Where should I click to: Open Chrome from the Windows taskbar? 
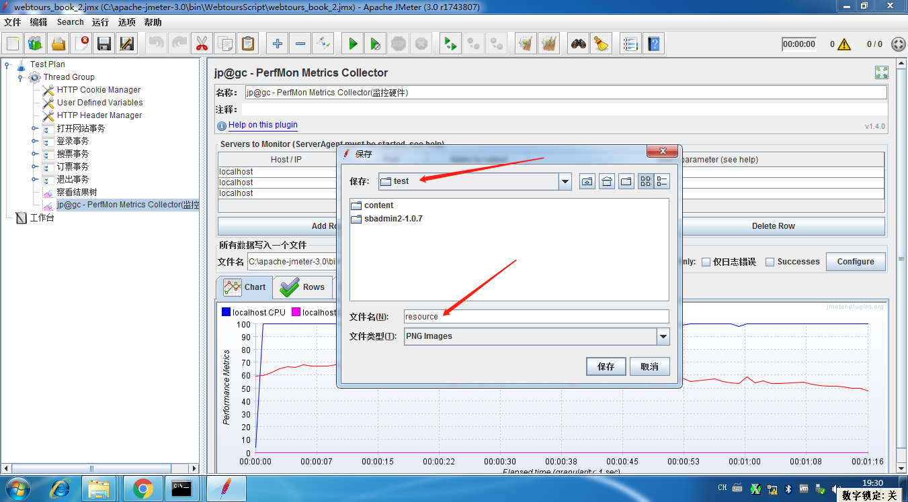tap(142, 489)
